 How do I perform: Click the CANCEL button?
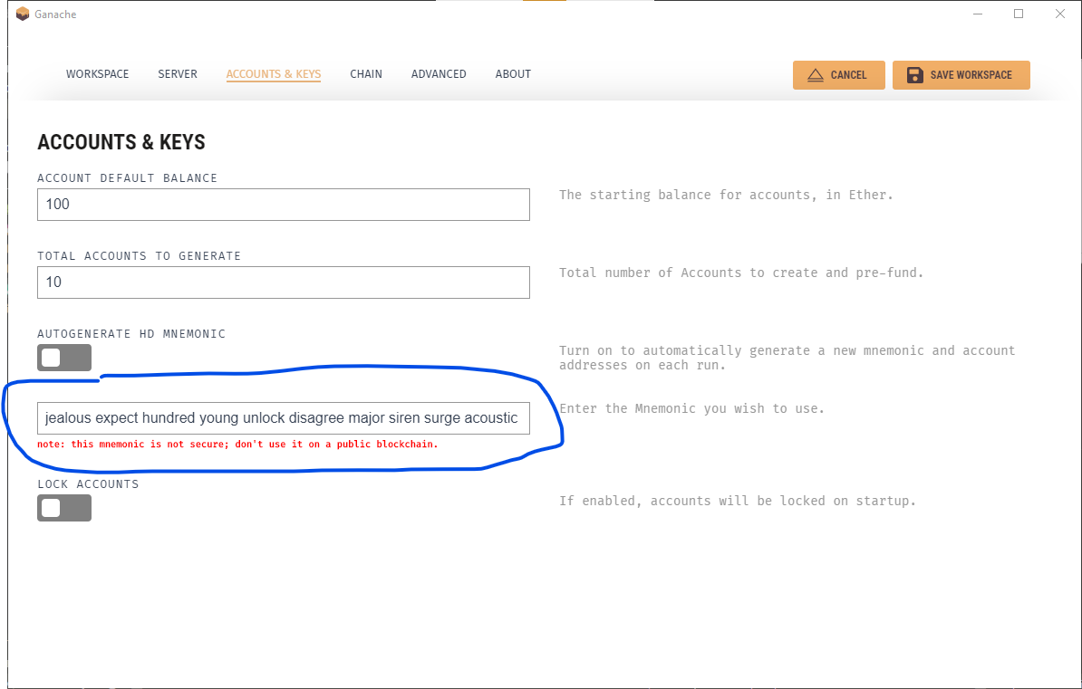pyautogui.click(x=838, y=75)
